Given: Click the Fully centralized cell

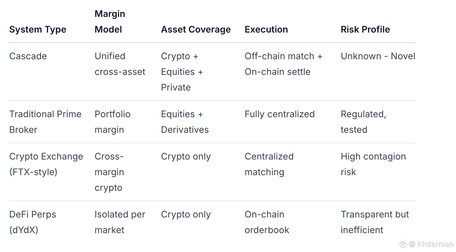Looking at the screenshot, I should point(279,114).
